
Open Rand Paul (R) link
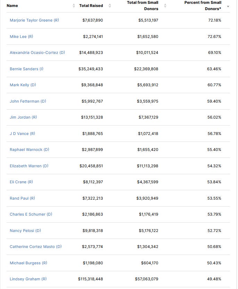pos(23,198)
